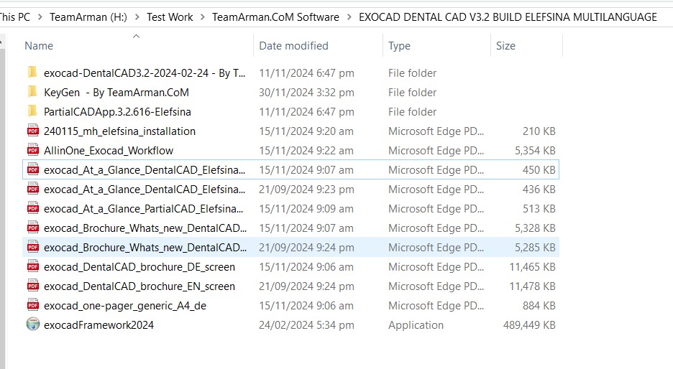Click PDF icon of AllinOne_Exocad_Workflow
The height and width of the screenshot is (369, 673).
33,150
